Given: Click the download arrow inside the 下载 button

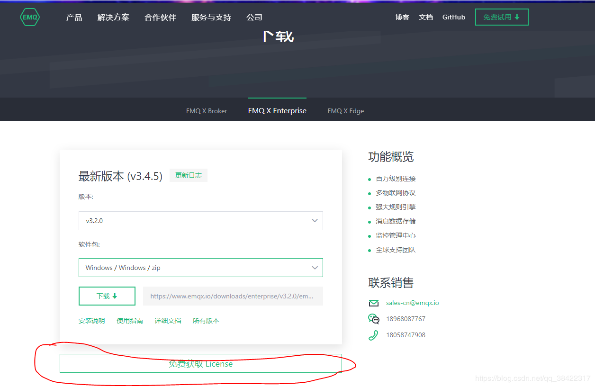Looking at the screenshot, I should (x=115, y=296).
